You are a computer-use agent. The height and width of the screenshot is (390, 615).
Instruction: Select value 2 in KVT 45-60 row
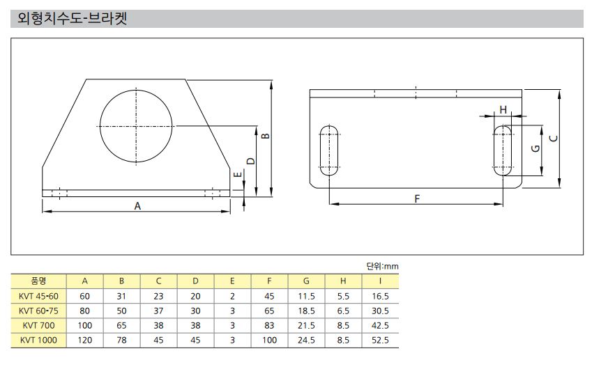tap(232, 297)
